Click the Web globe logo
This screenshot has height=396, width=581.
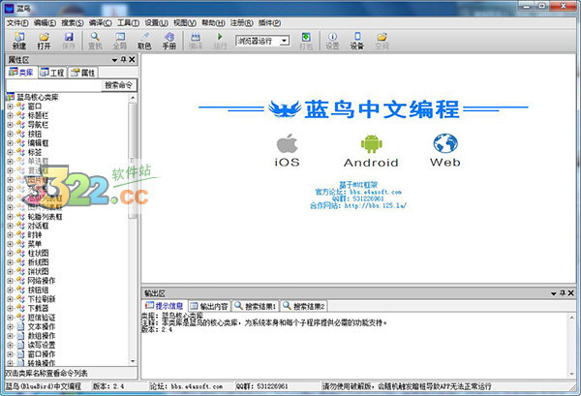coord(445,143)
